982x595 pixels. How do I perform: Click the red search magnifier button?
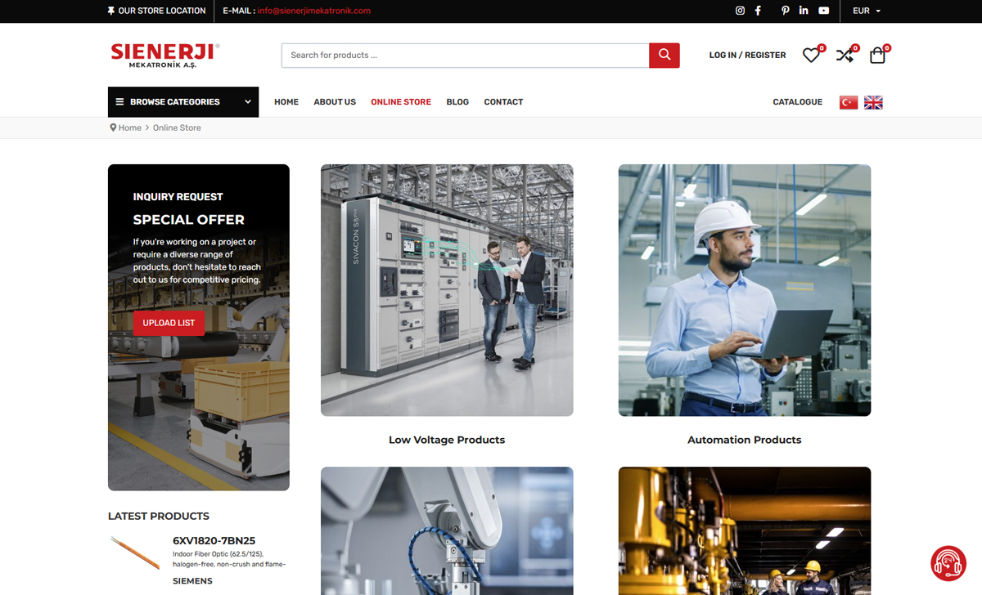coord(664,55)
